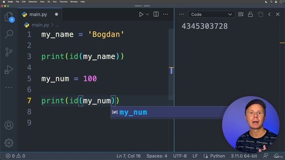Click the feedback icon in status bar
The width and height of the screenshot is (285, 160).
tap(265, 156)
